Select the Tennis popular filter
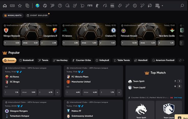Viewport: 188px width, 119px height. point(43,60)
